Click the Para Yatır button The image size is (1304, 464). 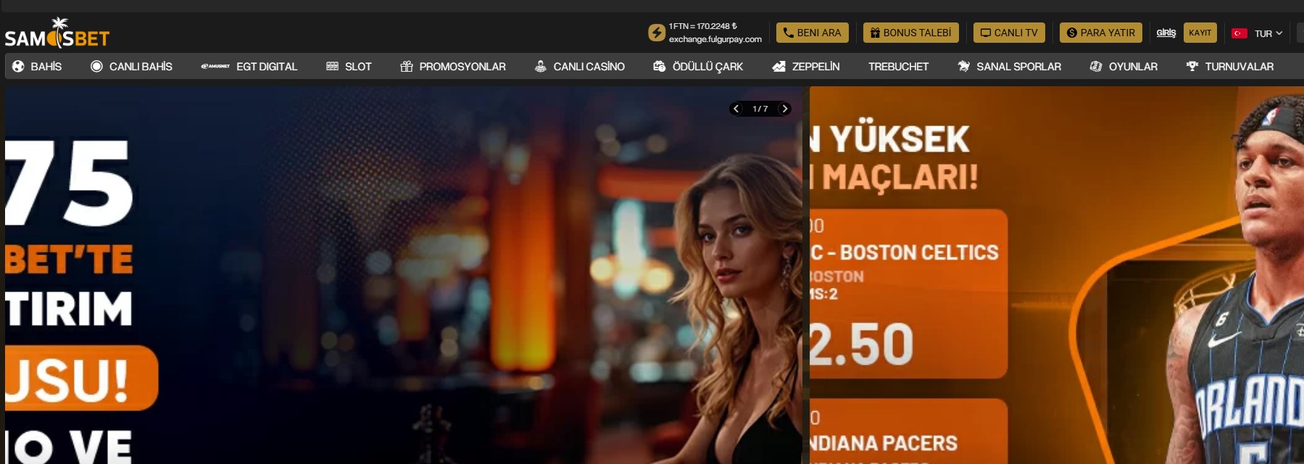tap(1101, 33)
